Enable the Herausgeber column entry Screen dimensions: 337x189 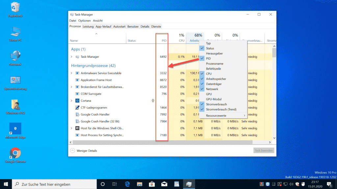click(x=223, y=53)
